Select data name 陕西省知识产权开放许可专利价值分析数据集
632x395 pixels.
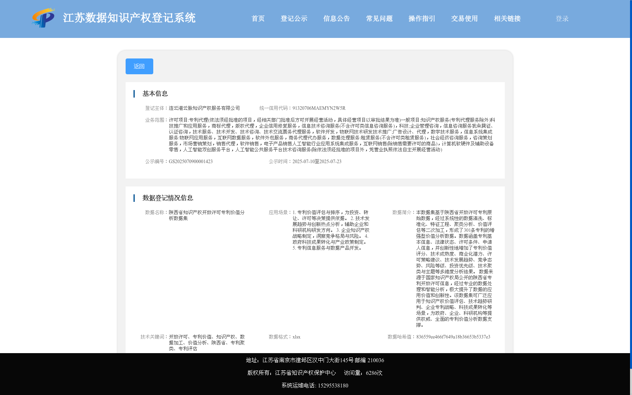click(207, 215)
